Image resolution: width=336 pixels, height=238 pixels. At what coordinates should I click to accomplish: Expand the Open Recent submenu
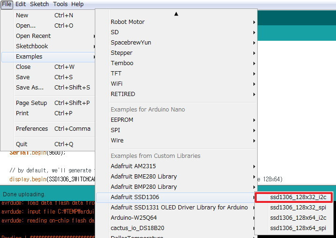click(x=48, y=36)
